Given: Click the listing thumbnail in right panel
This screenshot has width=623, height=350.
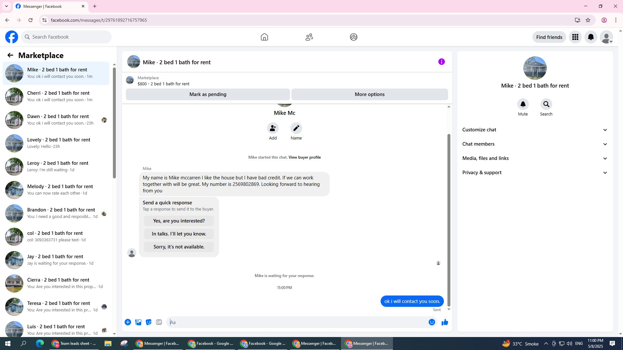Looking at the screenshot, I should tap(535, 68).
